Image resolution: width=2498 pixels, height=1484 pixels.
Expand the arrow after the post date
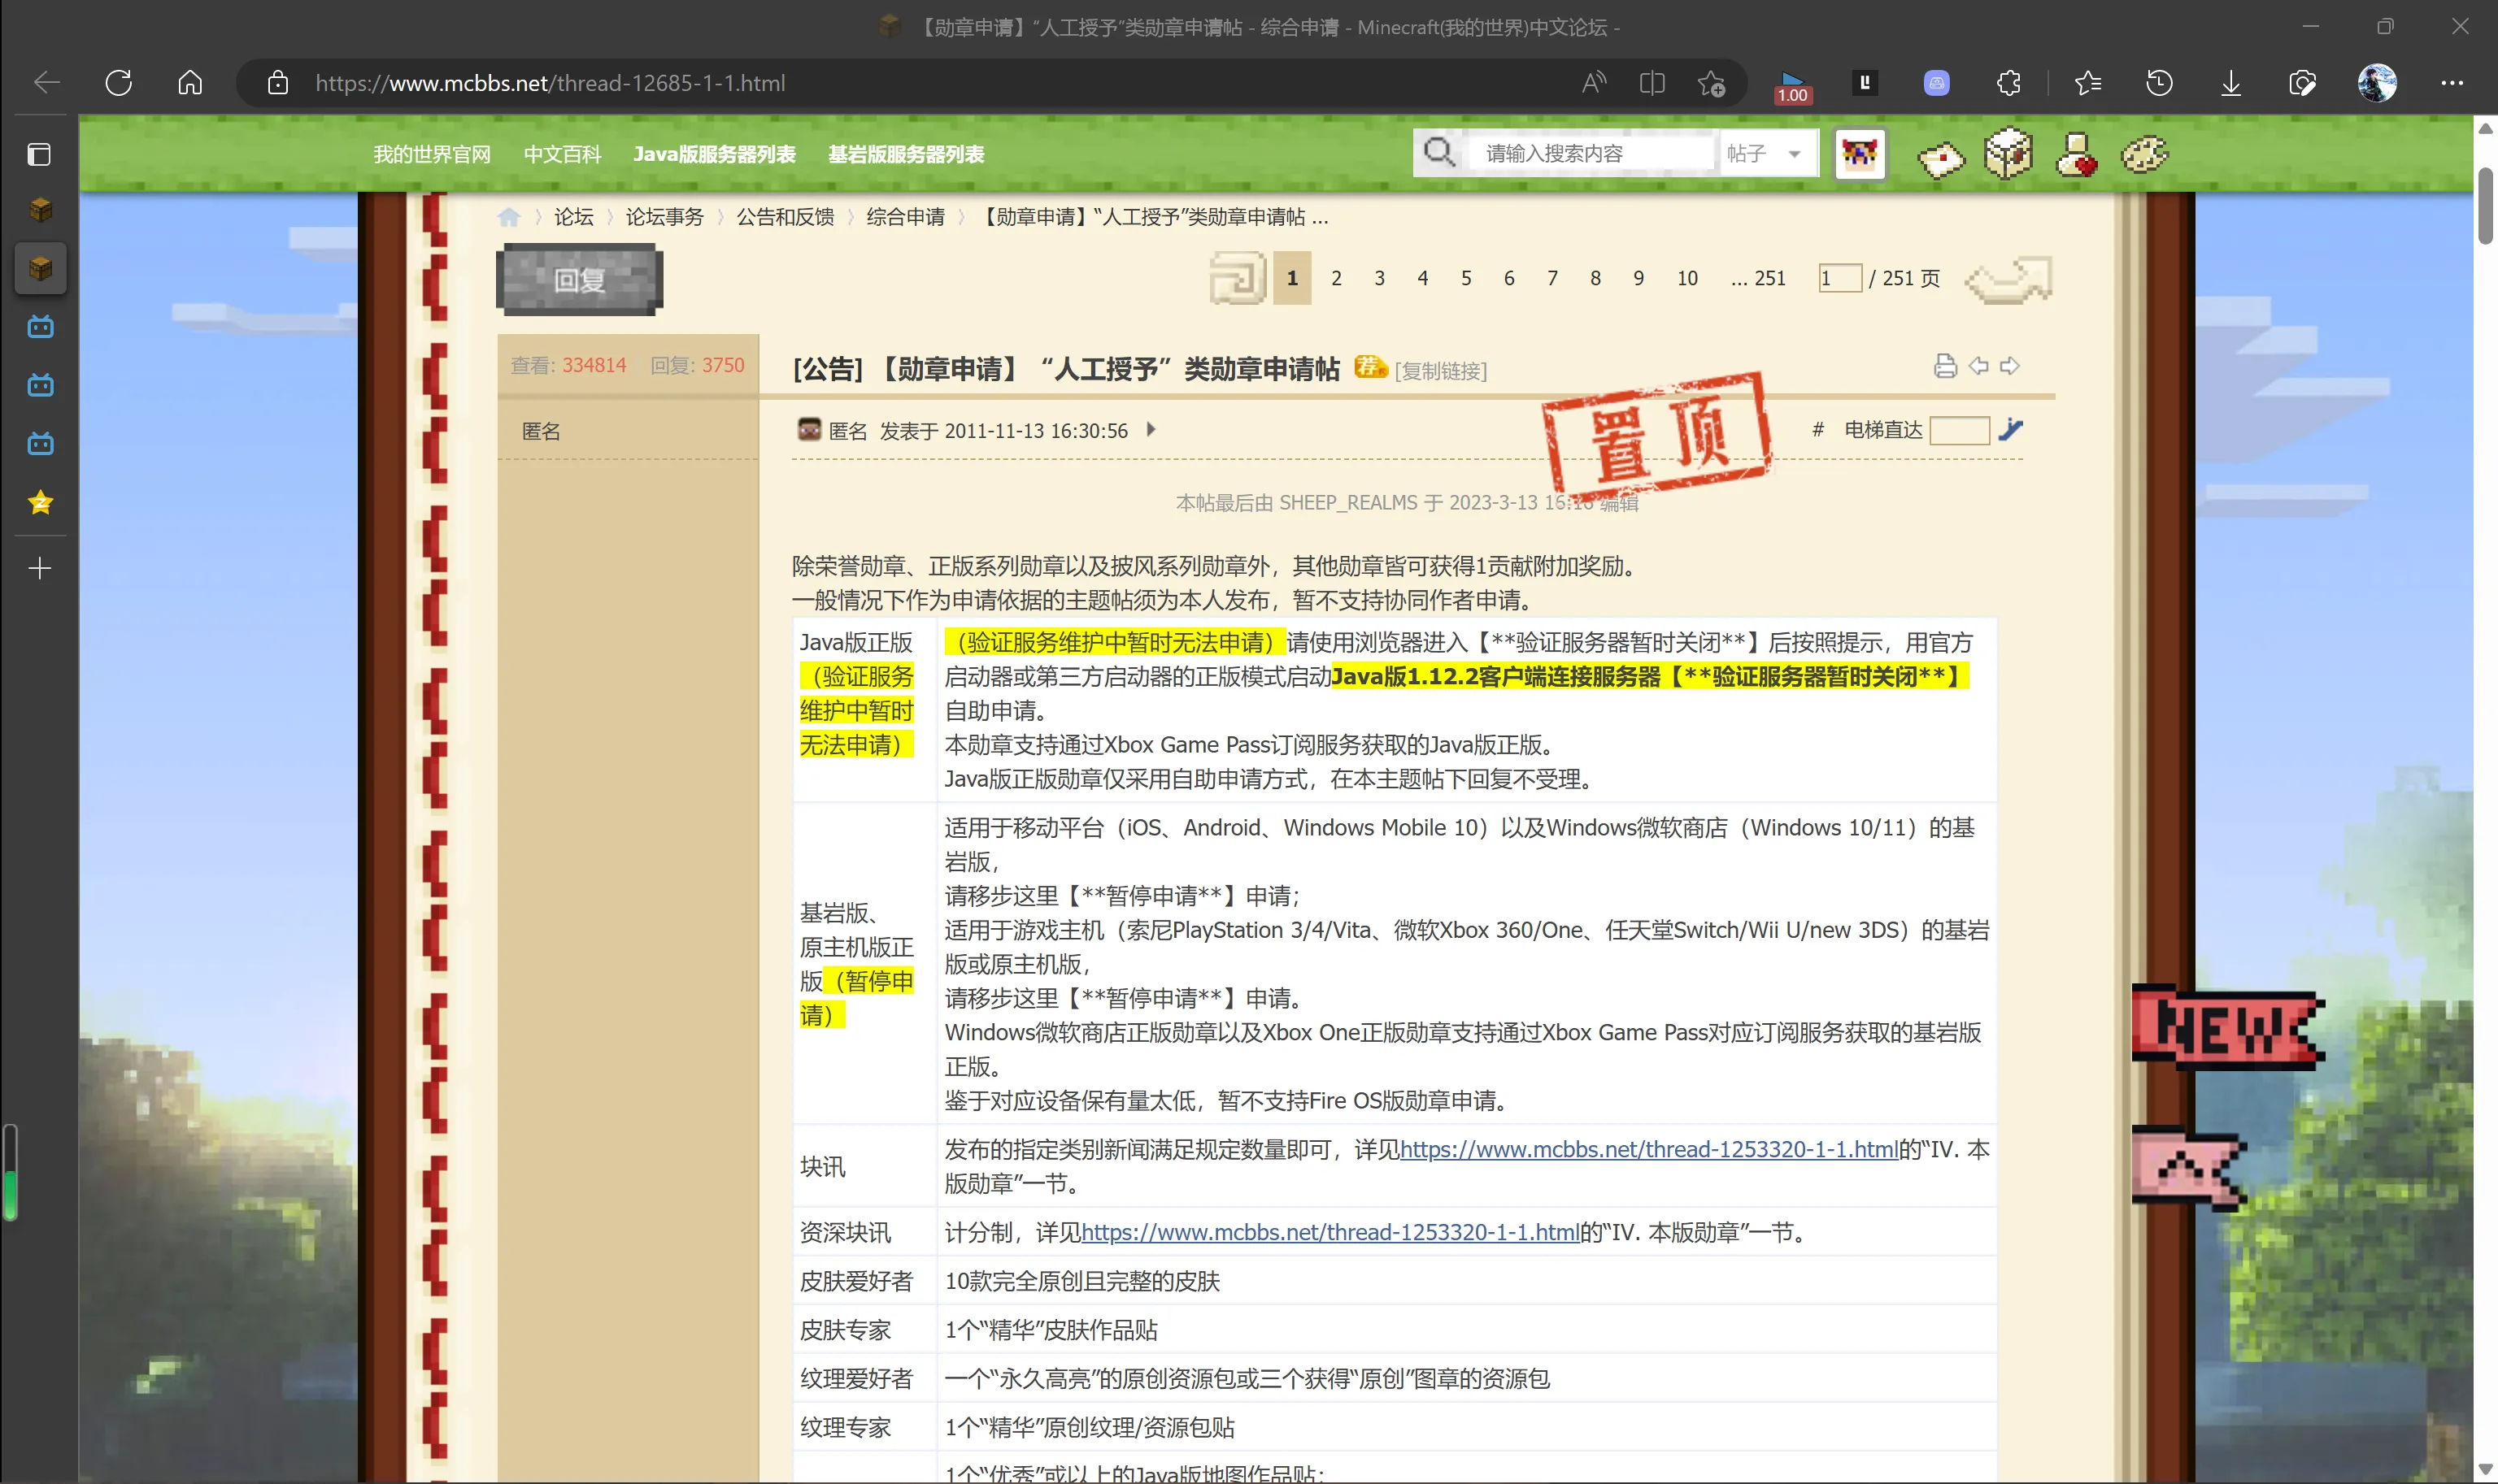click(x=1151, y=430)
